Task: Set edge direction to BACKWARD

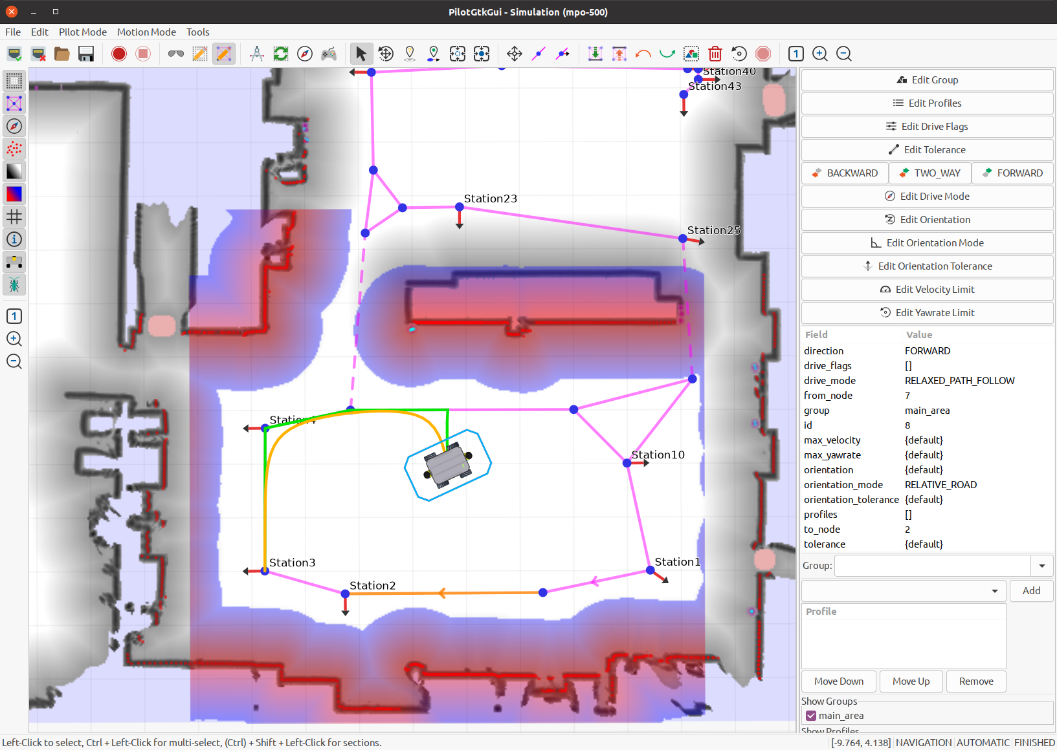Action: (844, 173)
